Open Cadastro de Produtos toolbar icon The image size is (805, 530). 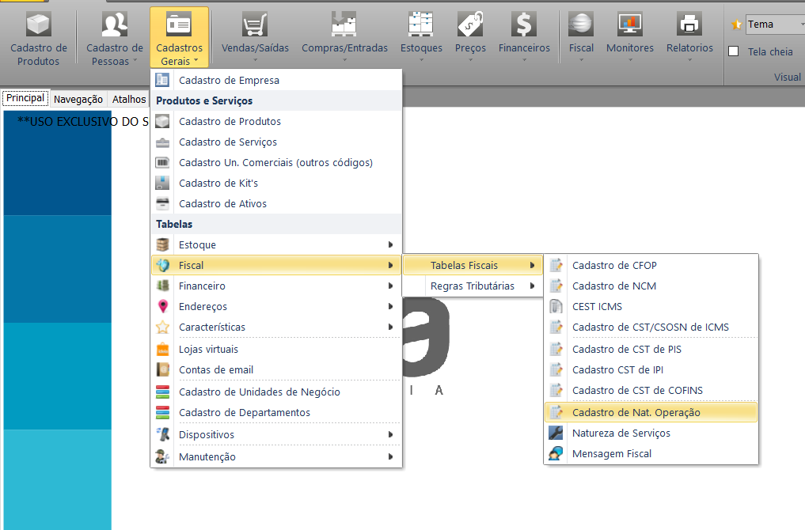coord(38,25)
